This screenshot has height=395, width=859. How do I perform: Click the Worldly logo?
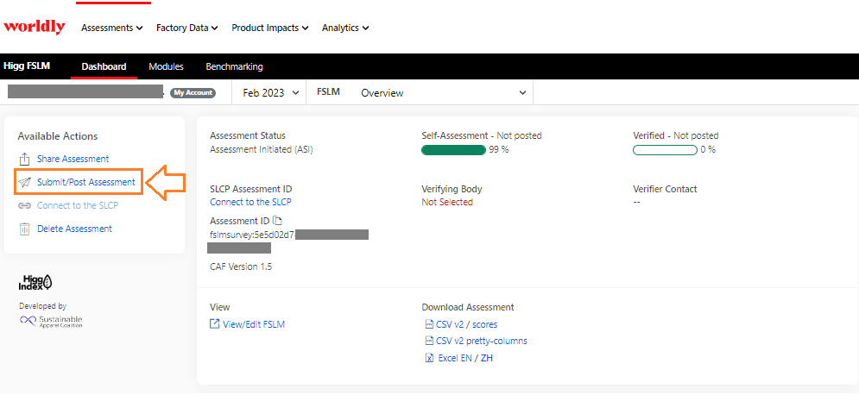(35, 27)
